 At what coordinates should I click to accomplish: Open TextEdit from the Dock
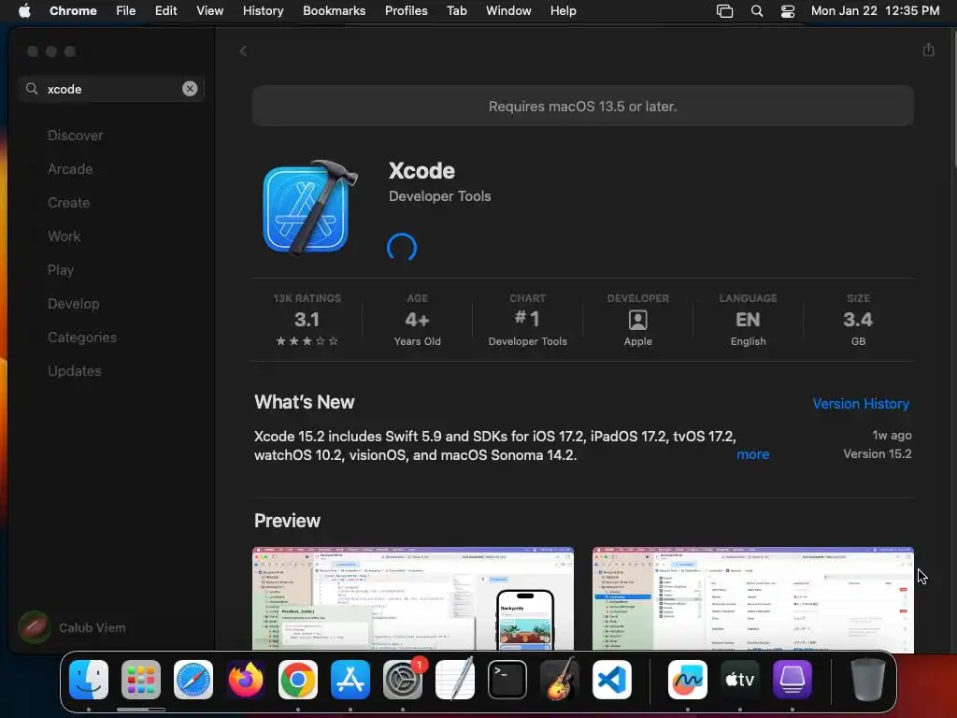(x=455, y=680)
